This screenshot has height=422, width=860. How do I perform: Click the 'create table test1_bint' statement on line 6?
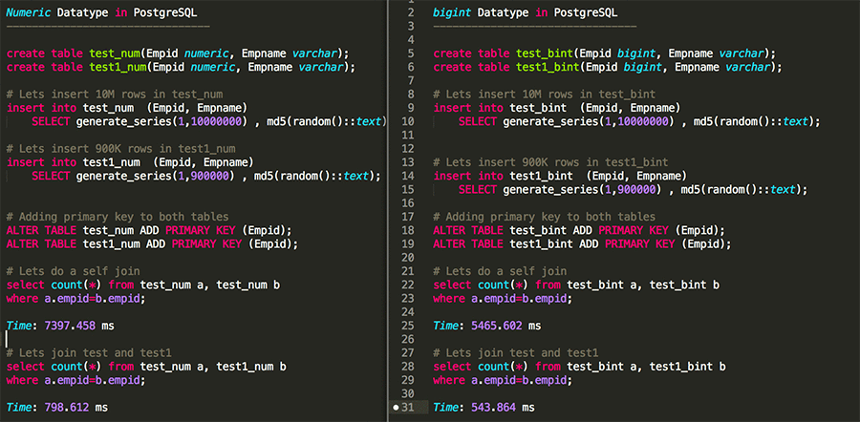608,68
